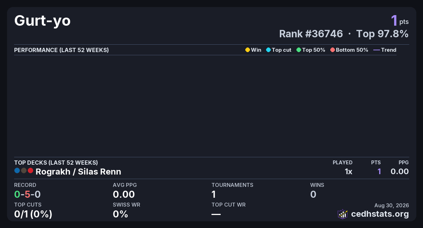Select the Gurt-yo player name
The width and height of the screenshot is (423, 228).
tap(42, 21)
